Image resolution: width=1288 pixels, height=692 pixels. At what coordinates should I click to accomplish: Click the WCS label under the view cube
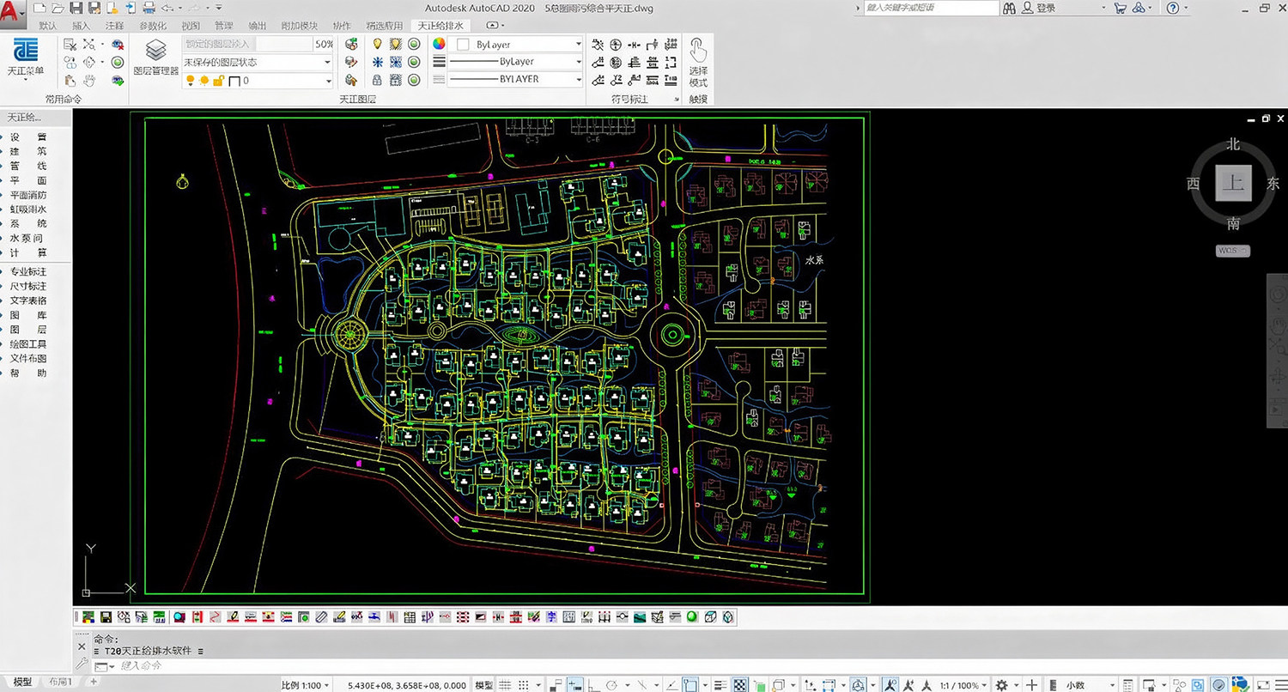point(1232,251)
